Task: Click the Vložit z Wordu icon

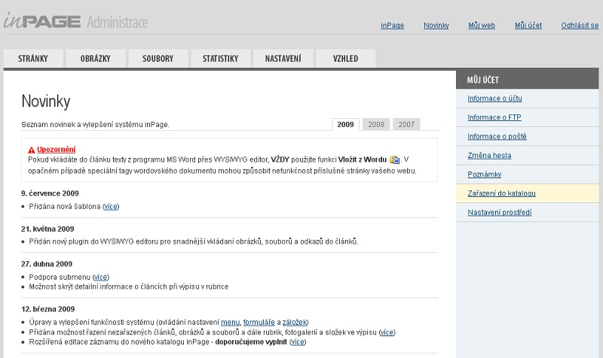Action: coord(394,159)
